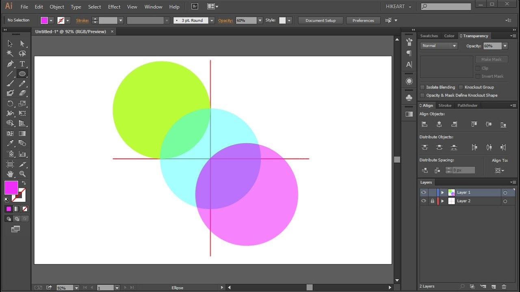Image resolution: width=520 pixels, height=292 pixels.
Task: Select the Zoom tool
Action: click(22, 174)
